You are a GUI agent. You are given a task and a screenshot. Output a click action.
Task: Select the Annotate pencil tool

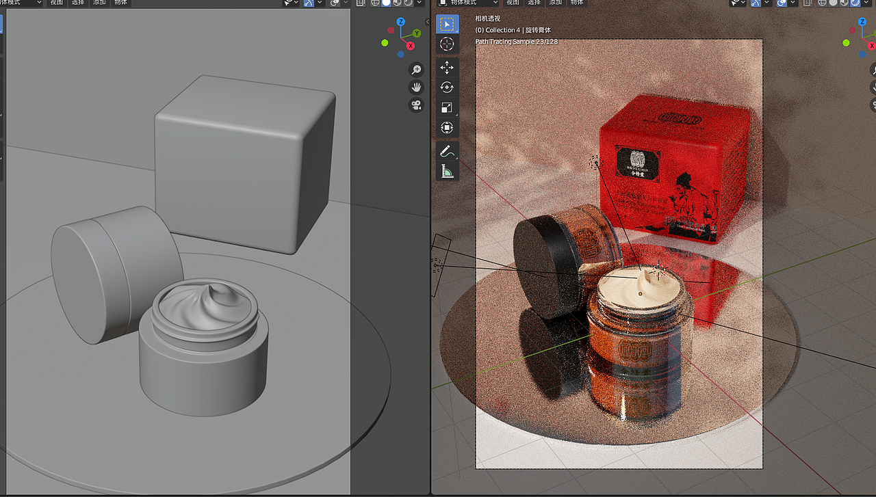[447, 150]
